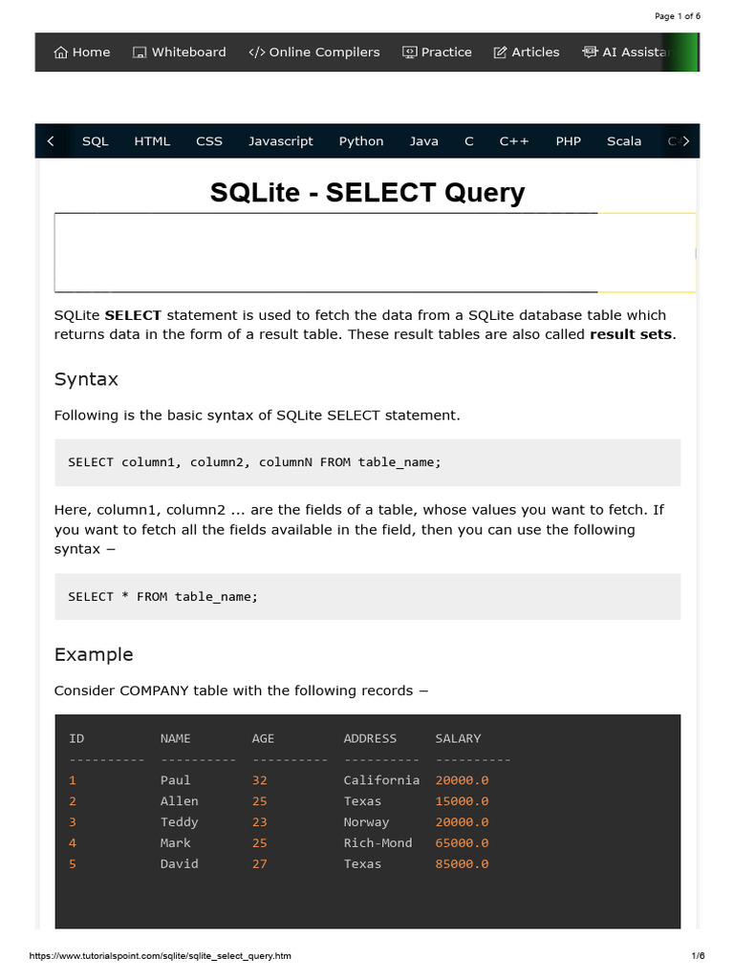This screenshot has width=734, height=978.
Task: Click the code-brackets icon for Online Compilers
Action: pyautogui.click(x=256, y=53)
